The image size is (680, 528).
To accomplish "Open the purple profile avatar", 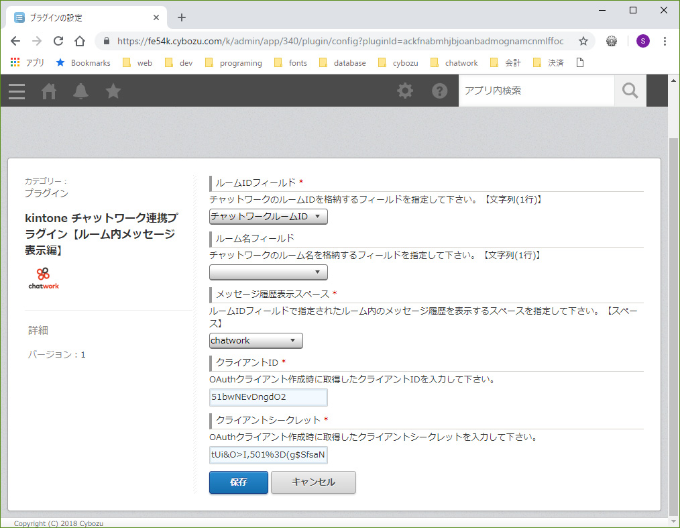I will point(642,41).
